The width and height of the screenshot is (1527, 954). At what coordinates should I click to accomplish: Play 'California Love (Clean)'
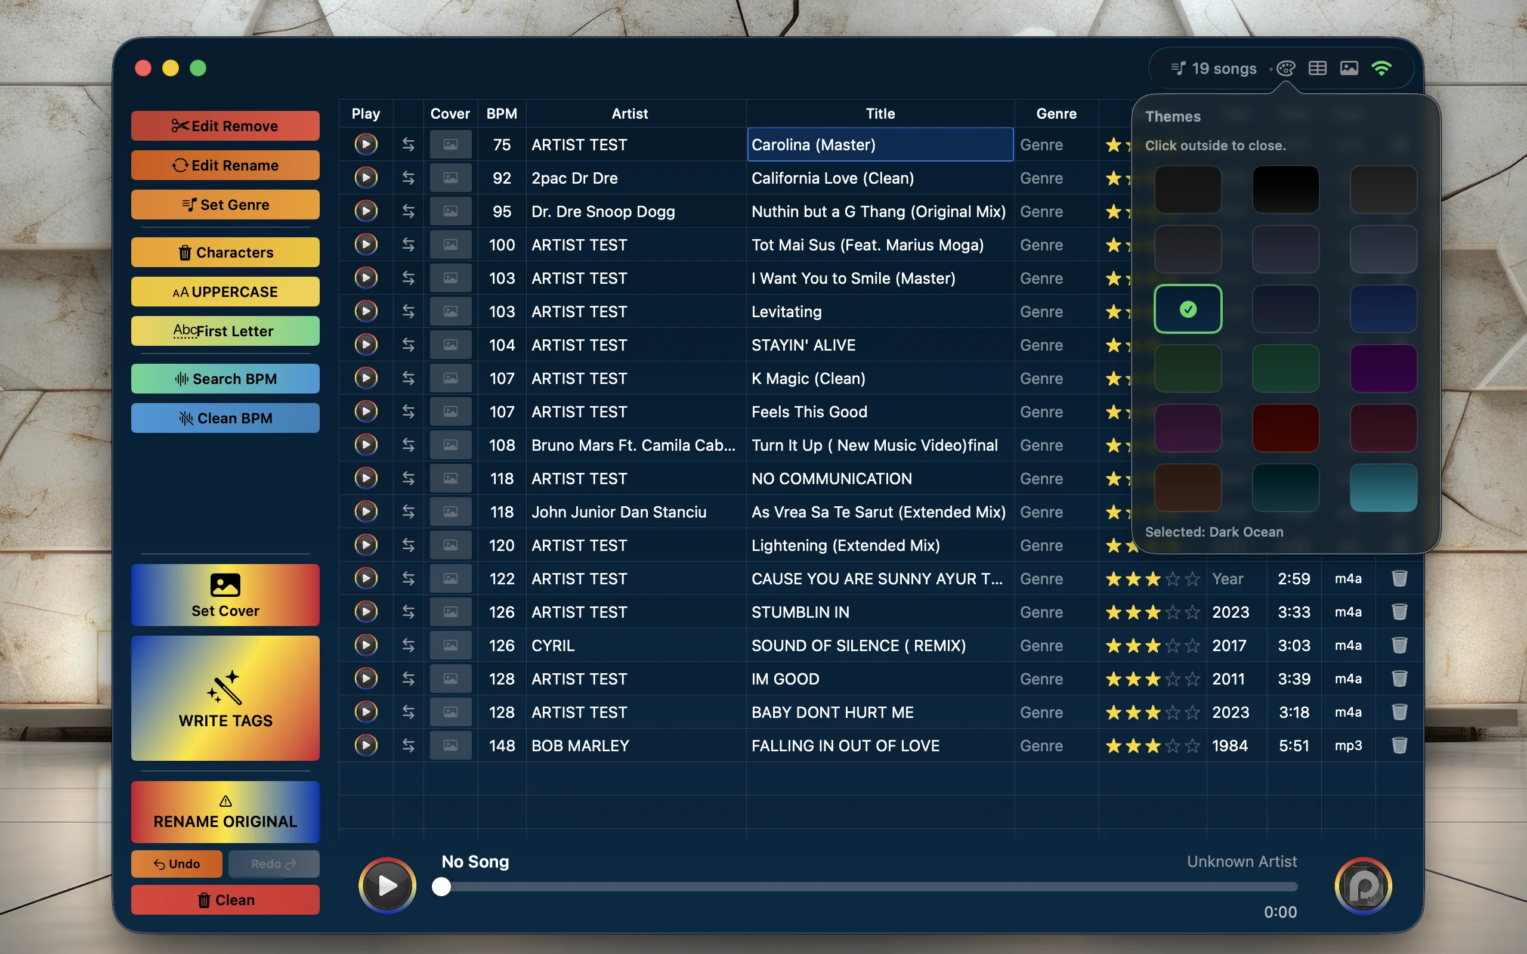(366, 177)
